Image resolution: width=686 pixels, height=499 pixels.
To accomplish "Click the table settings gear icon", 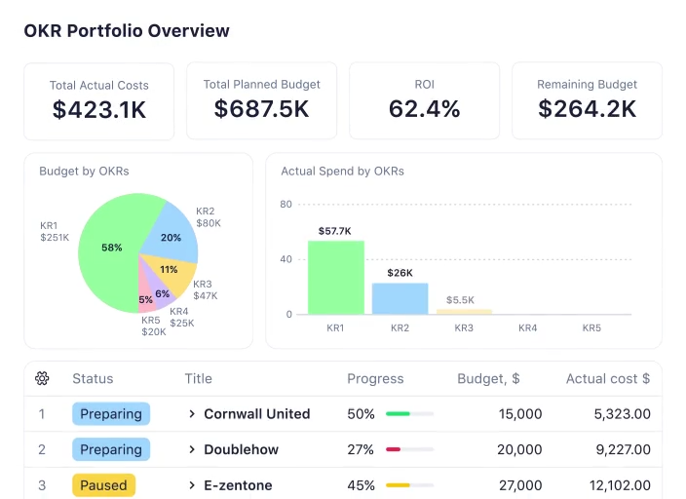I will [42, 378].
